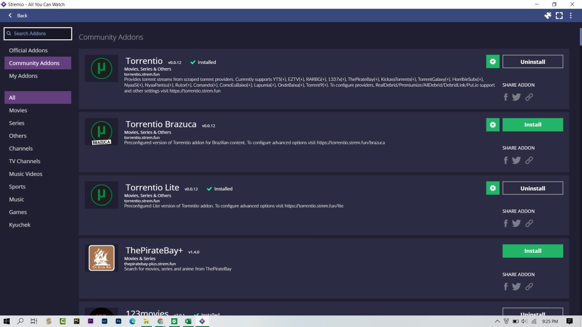Share Torrentio Lite on Facebook

505,223
